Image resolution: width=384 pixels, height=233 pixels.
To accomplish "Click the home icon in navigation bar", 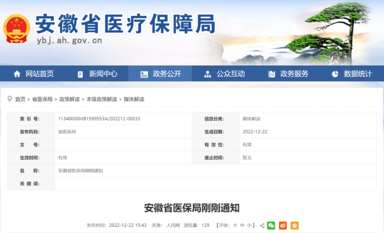I will click(x=17, y=74).
